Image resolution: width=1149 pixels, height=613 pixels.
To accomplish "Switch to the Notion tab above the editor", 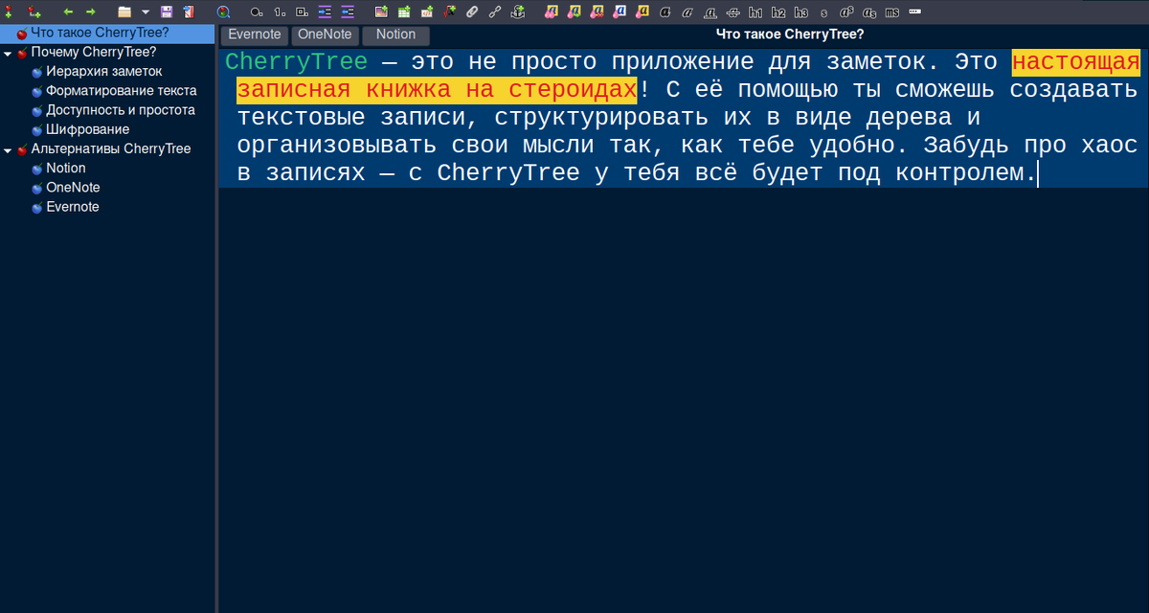I will tap(395, 35).
